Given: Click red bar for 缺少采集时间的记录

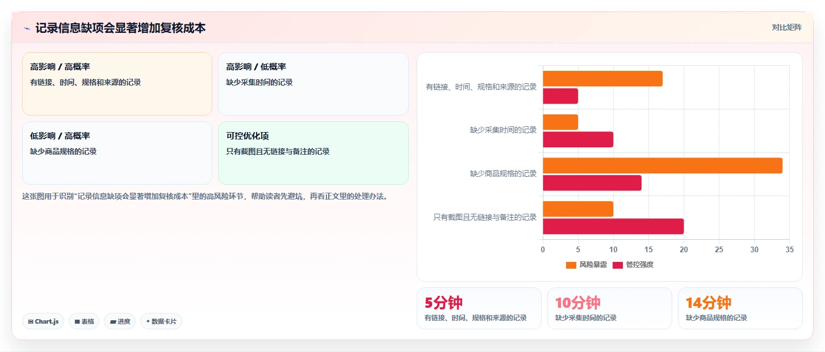Looking at the screenshot, I should tap(578, 139).
